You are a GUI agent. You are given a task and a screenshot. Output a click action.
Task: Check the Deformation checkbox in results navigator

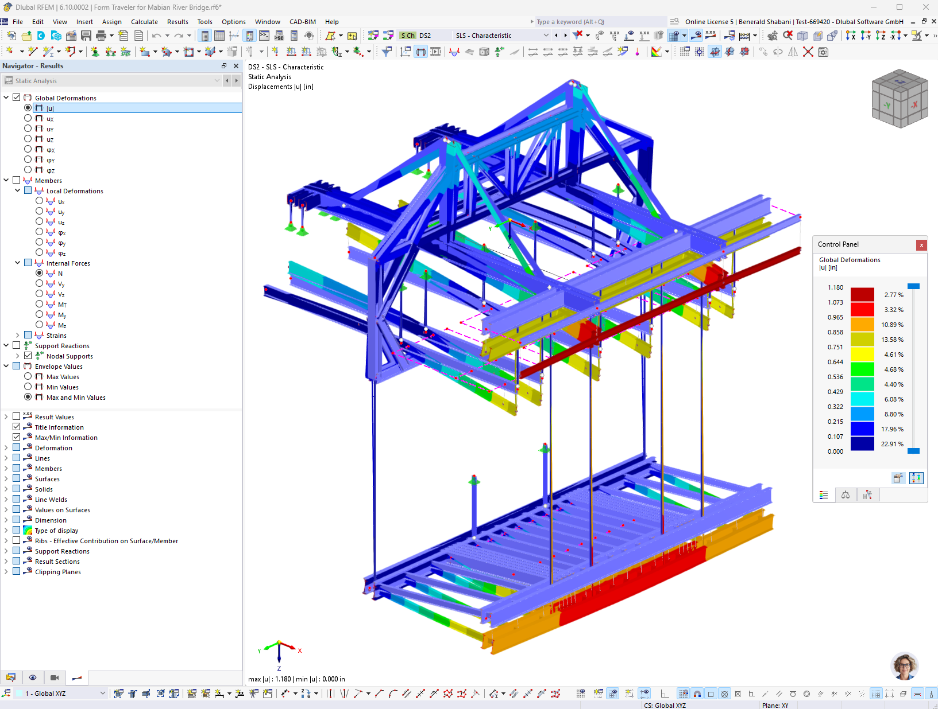click(x=17, y=447)
